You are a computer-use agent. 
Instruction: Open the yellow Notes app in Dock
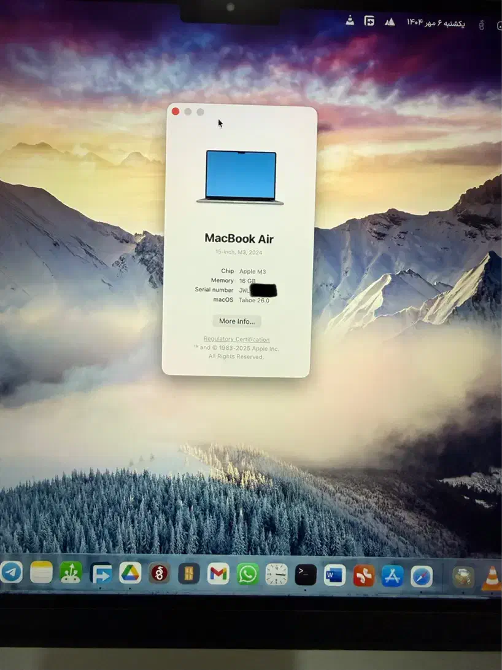(x=41, y=572)
